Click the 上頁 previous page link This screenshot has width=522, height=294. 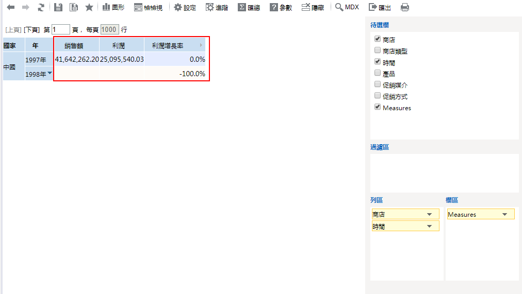point(13,30)
